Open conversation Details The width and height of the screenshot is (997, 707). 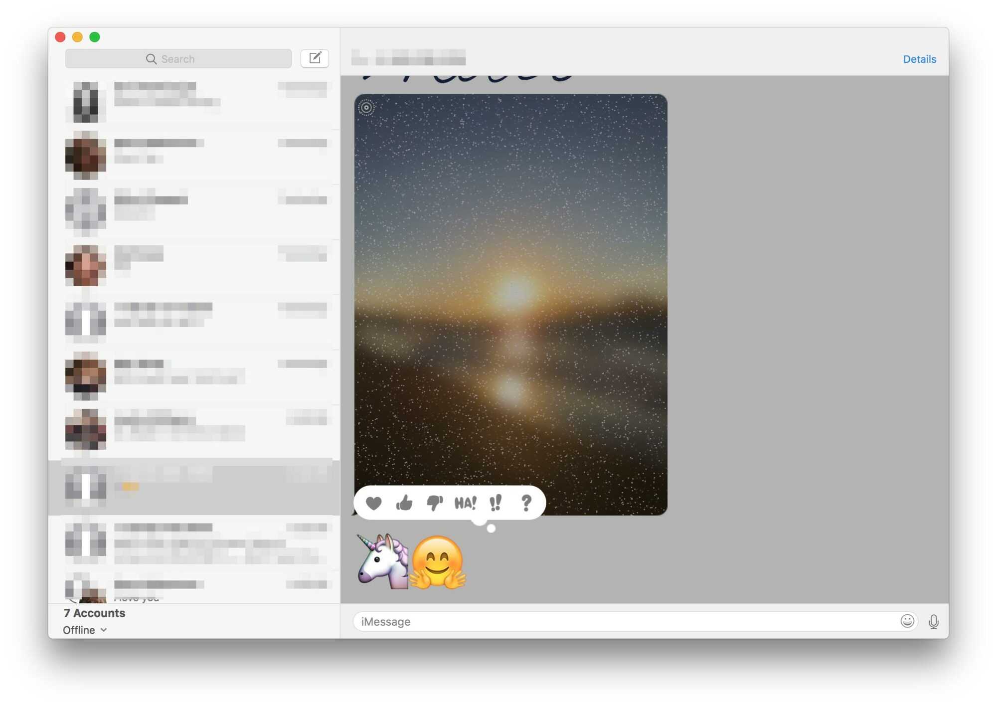coord(919,59)
